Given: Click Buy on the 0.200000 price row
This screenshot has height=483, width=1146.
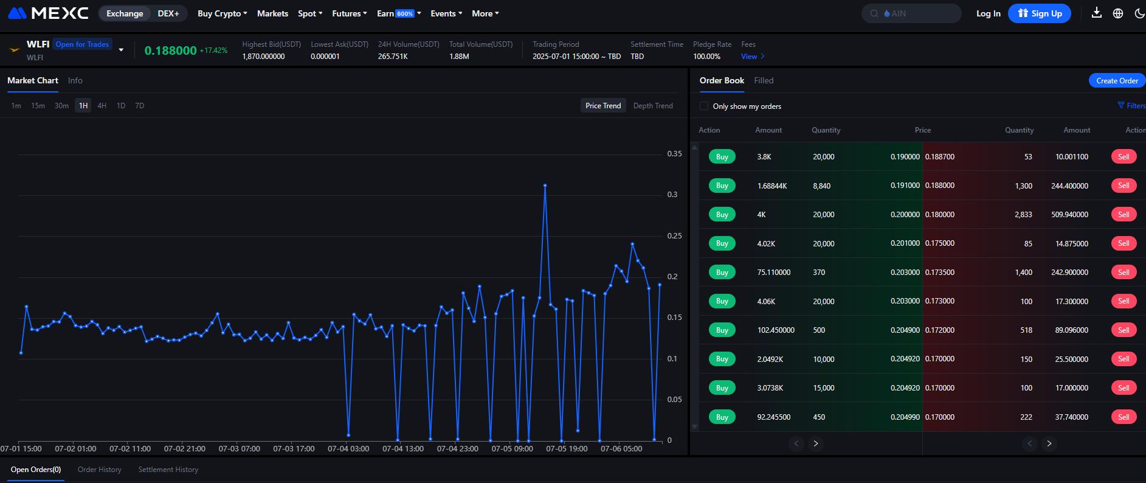Looking at the screenshot, I should click(722, 215).
